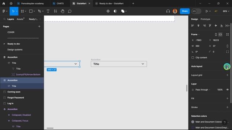Open the Pass through blend mode dropdown
The height and width of the screenshot is (130, 232).
pyautogui.click(x=203, y=90)
